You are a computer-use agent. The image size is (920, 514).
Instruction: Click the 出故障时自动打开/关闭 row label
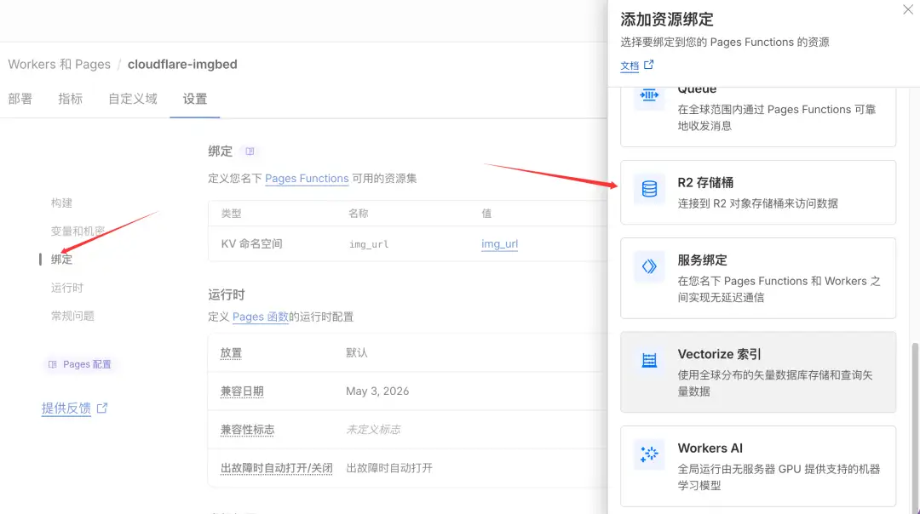coord(276,468)
